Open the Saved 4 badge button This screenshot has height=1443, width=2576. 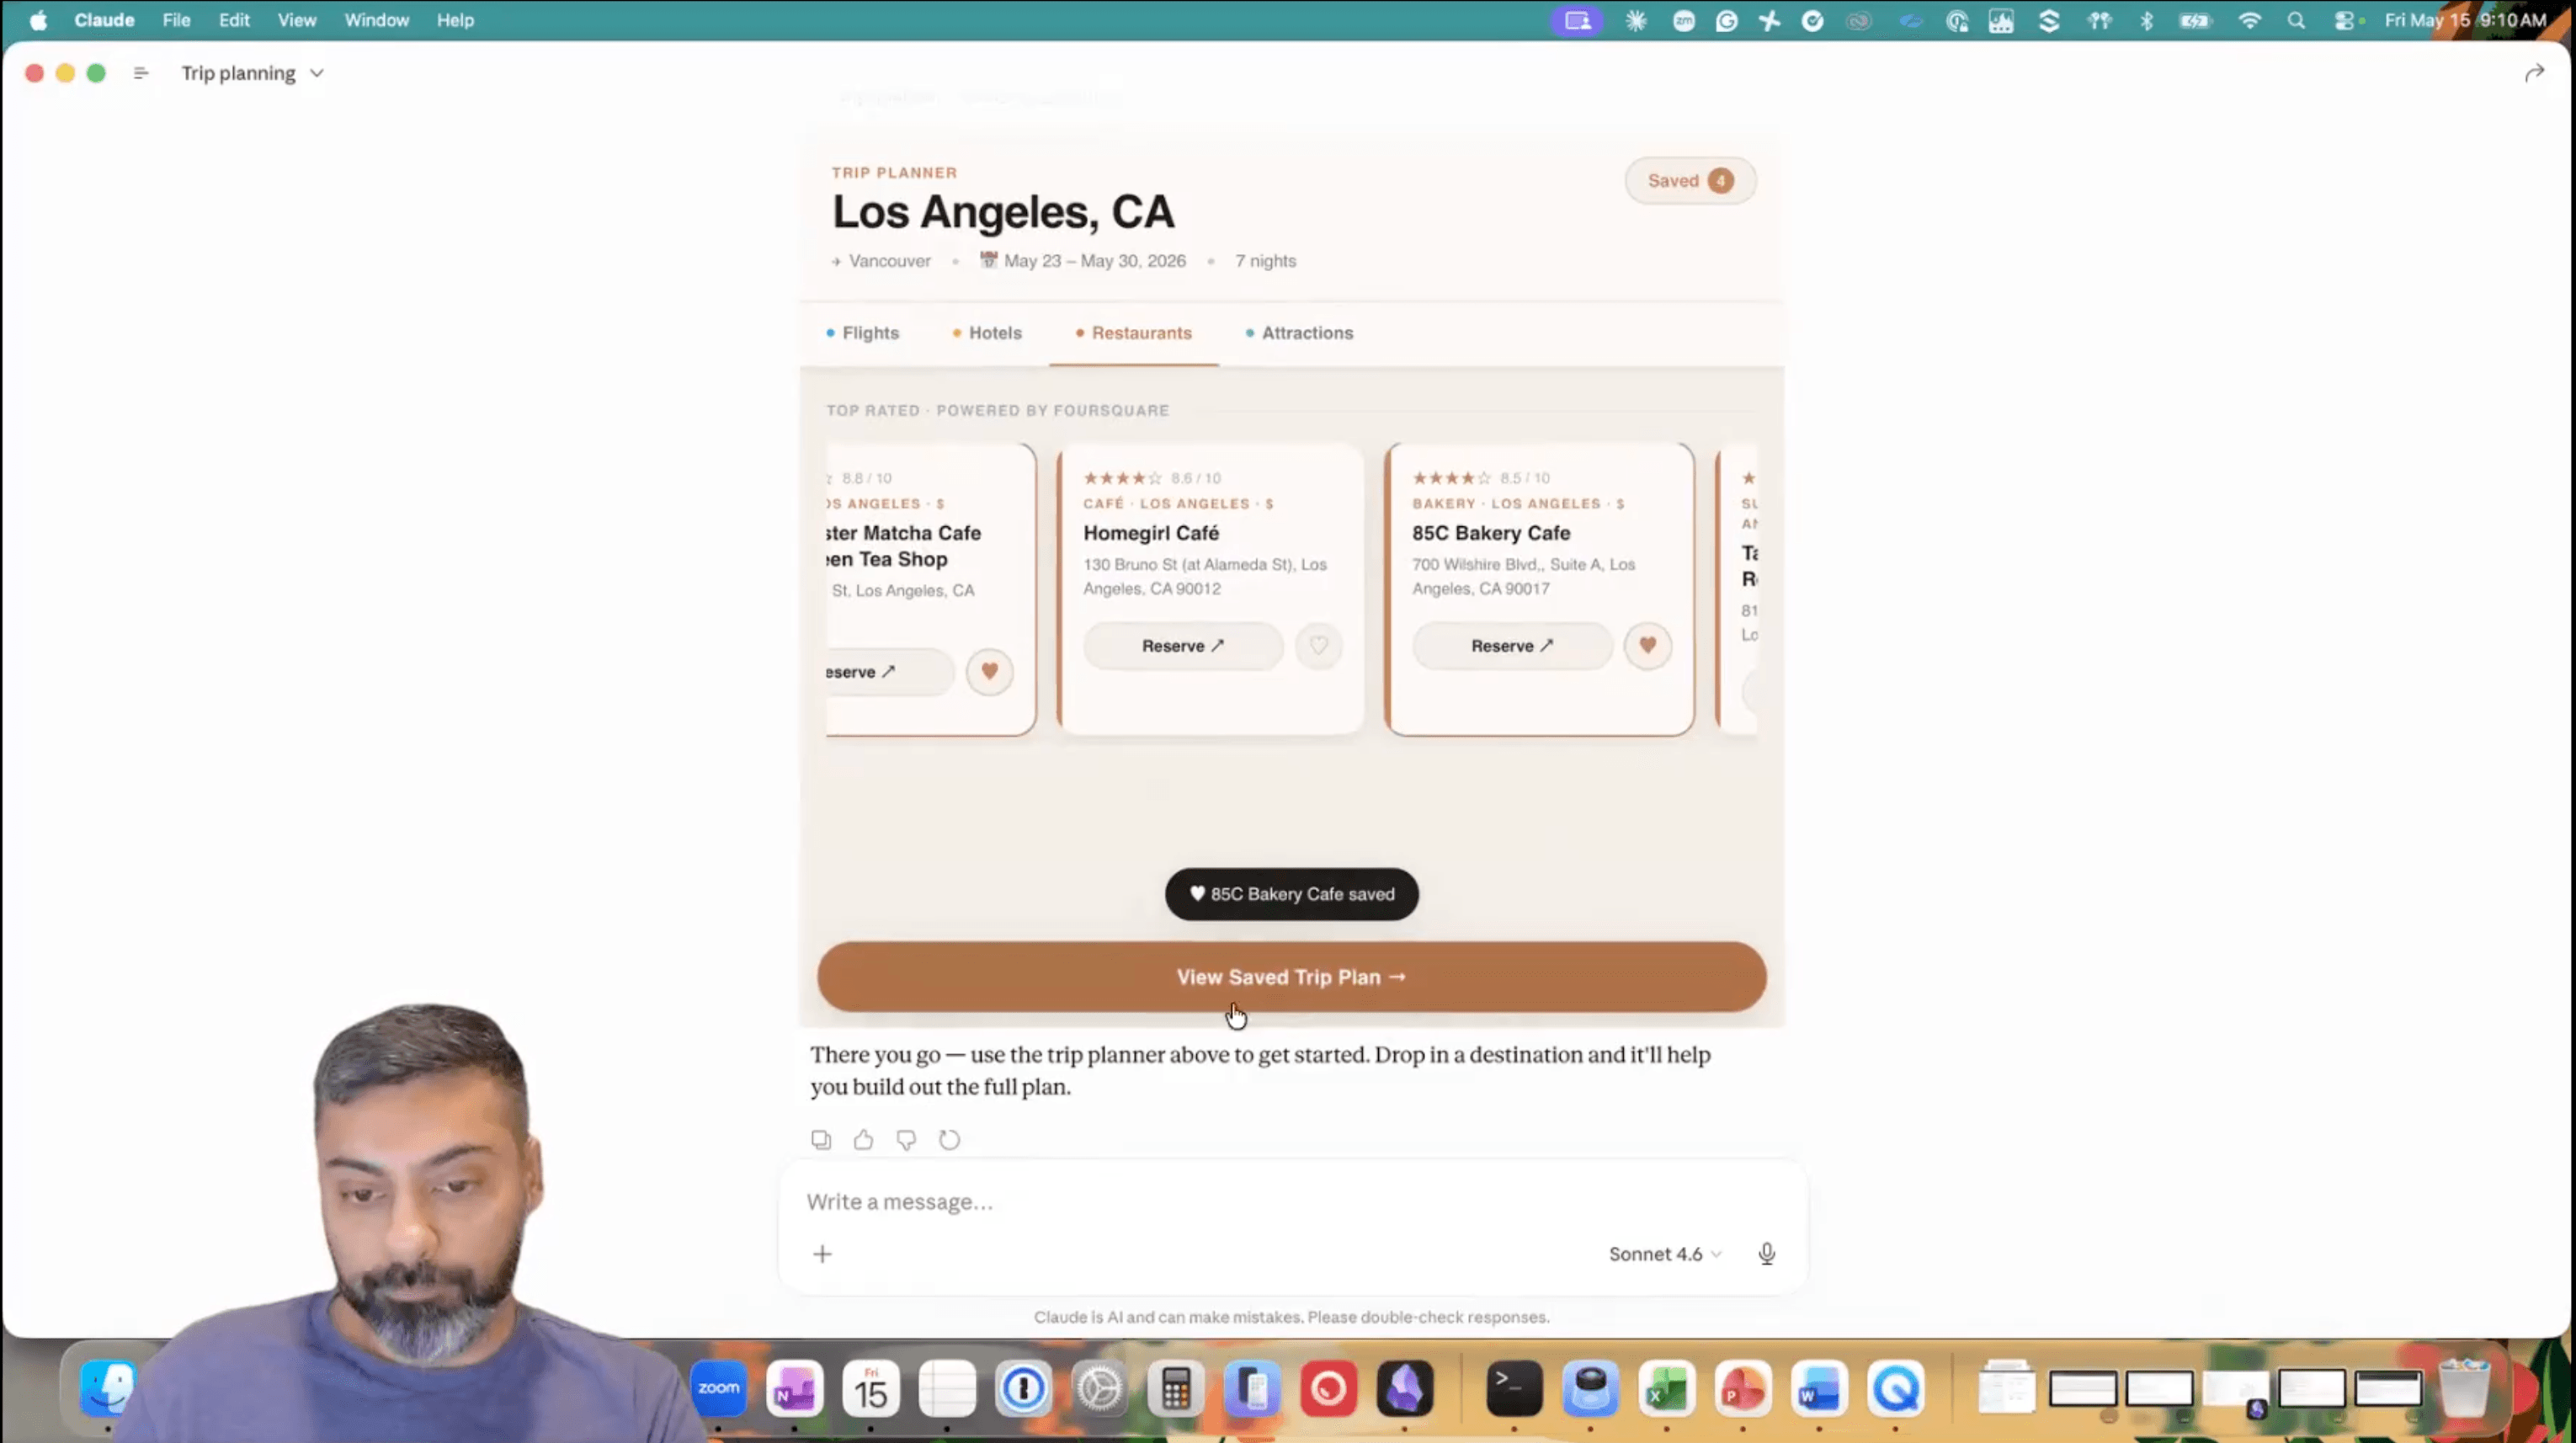pyautogui.click(x=1689, y=181)
